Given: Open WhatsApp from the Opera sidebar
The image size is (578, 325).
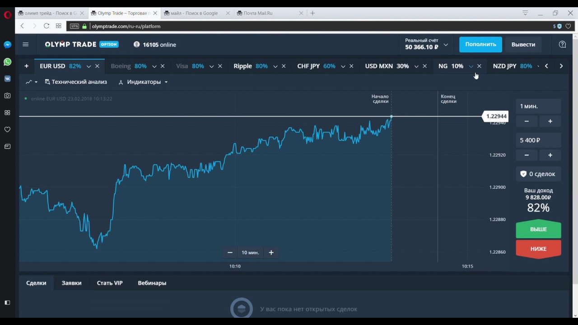Looking at the screenshot, I should tap(7, 62).
